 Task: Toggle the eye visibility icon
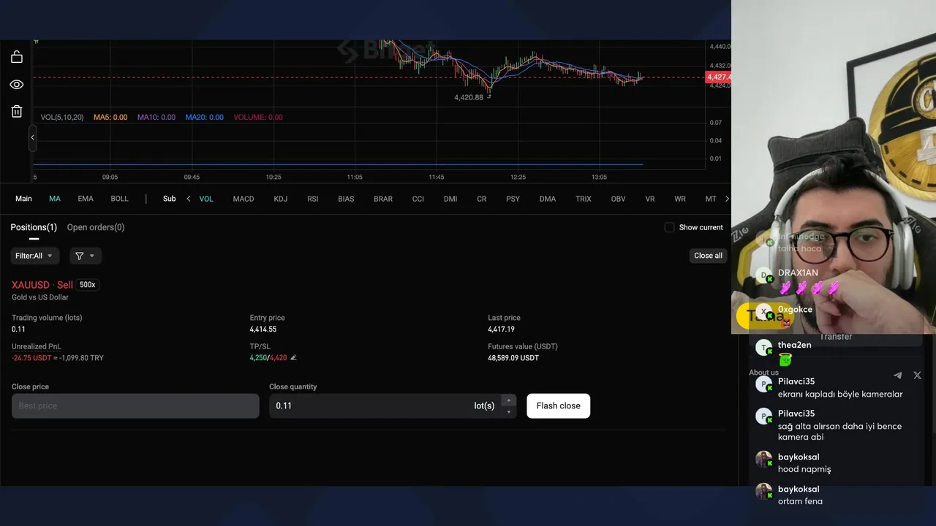[x=17, y=85]
